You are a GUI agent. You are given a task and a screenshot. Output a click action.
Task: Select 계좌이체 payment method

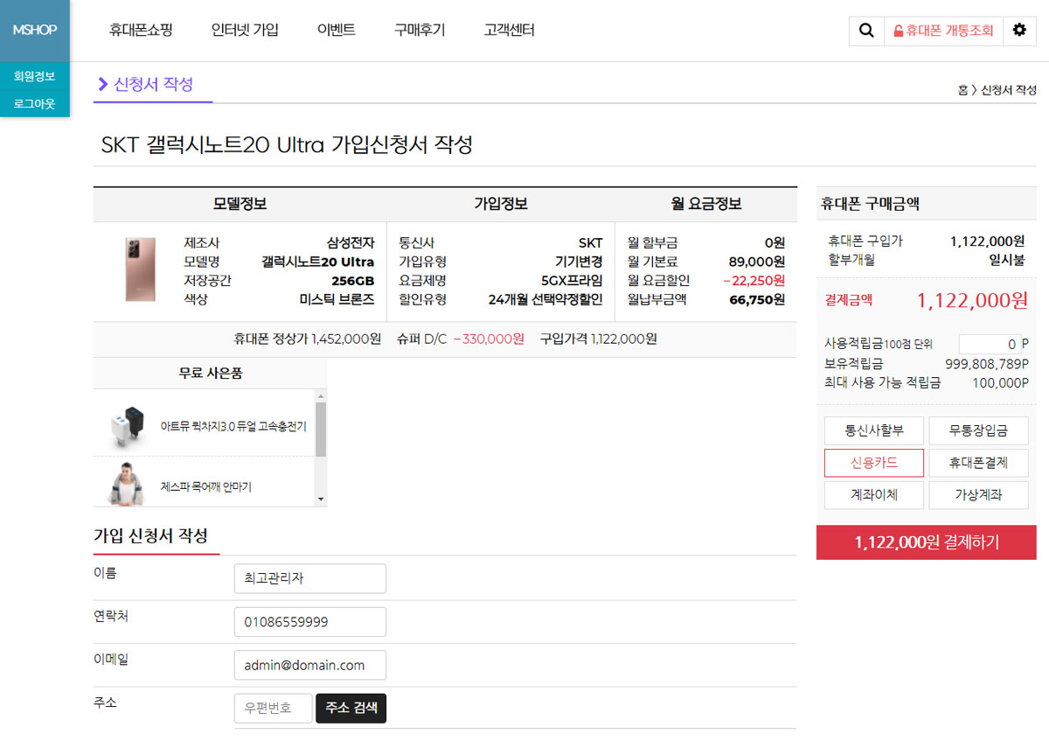tap(874, 495)
